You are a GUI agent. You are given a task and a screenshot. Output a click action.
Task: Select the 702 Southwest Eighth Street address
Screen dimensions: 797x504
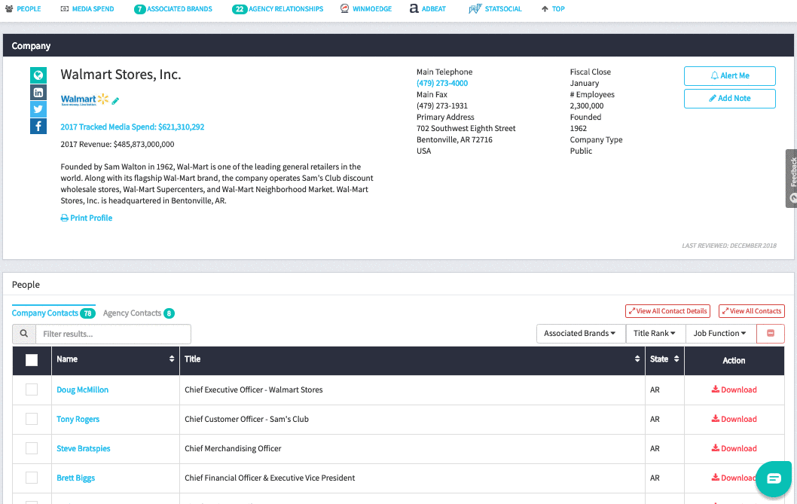coord(466,128)
